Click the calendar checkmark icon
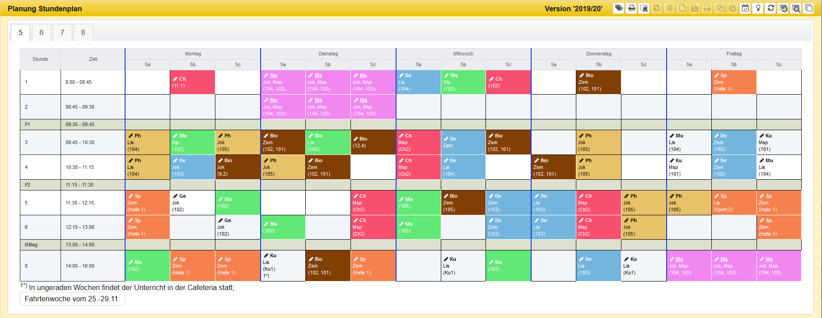The width and height of the screenshot is (822, 318). [x=745, y=8]
